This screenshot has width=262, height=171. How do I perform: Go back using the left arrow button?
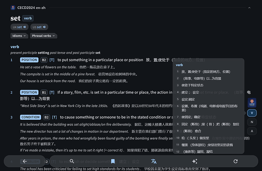point(25,161)
